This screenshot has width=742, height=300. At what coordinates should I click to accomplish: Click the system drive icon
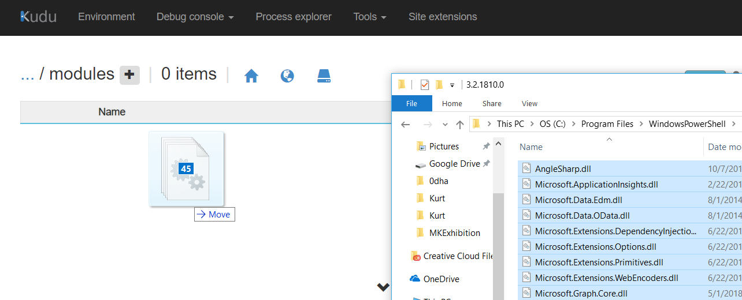pyautogui.click(x=324, y=76)
